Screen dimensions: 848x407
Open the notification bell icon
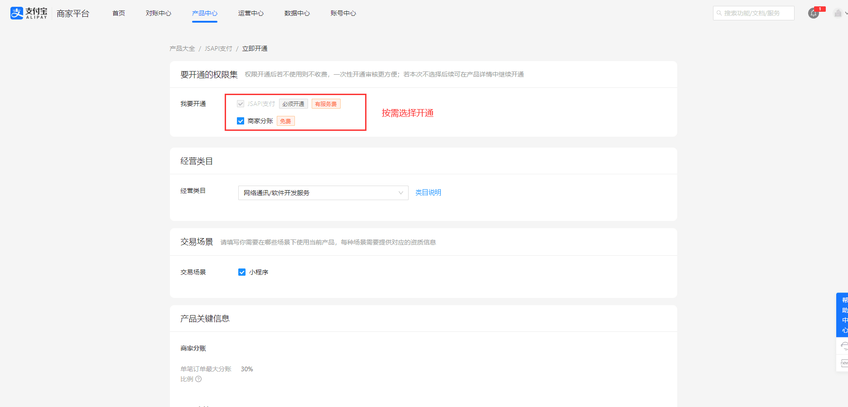(814, 13)
